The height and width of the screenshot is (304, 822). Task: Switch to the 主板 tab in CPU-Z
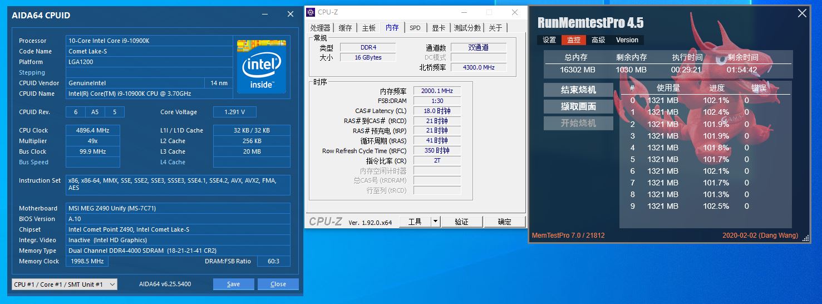[x=369, y=28]
